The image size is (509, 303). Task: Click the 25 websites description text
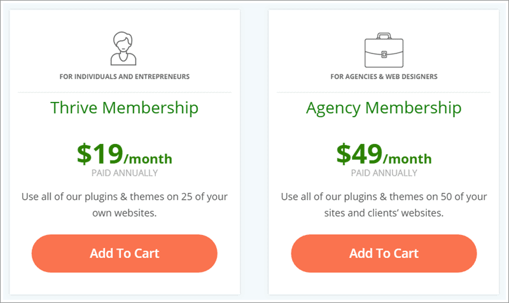(x=124, y=204)
